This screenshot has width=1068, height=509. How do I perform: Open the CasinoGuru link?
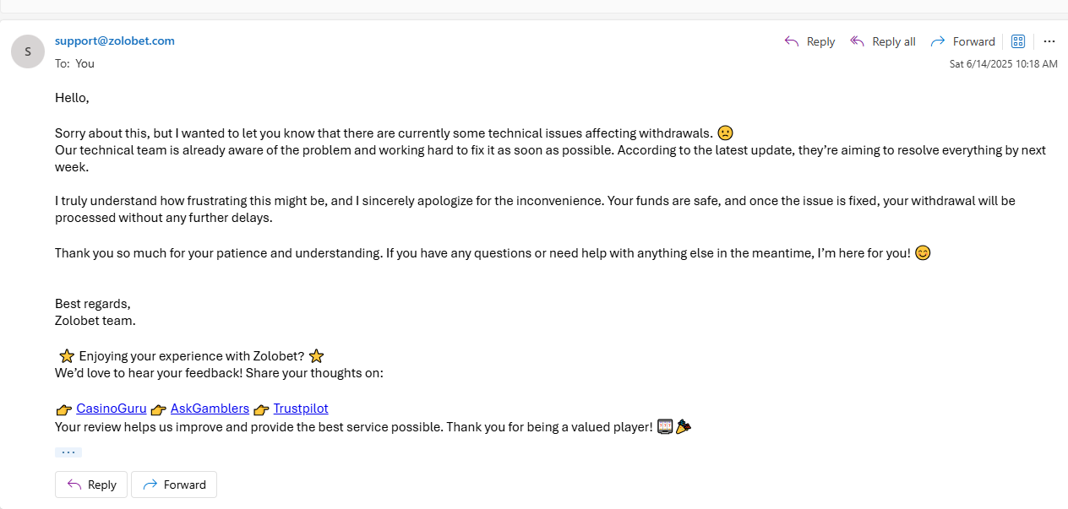coord(112,409)
